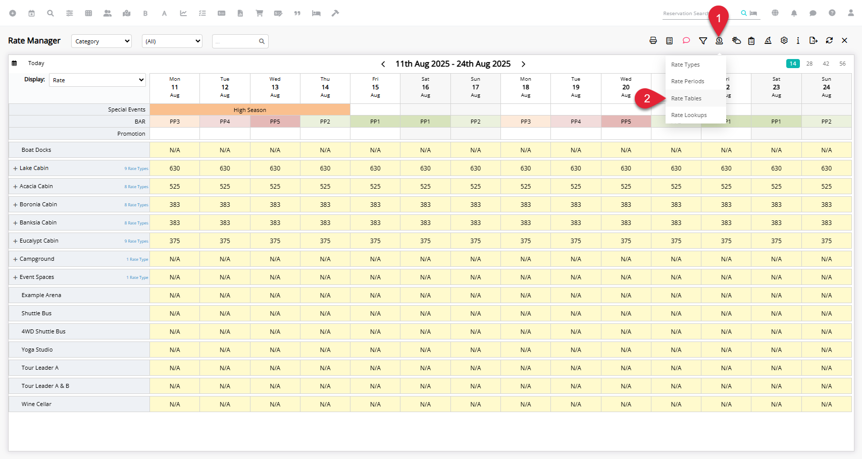862x459 pixels.
Task: Switch to 14 day view
Action: (x=793, y=64)
